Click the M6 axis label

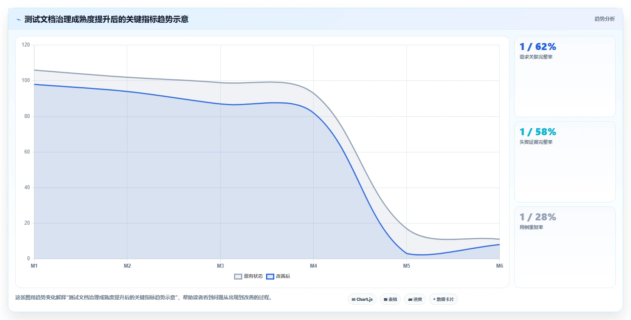tap(500, 266)
